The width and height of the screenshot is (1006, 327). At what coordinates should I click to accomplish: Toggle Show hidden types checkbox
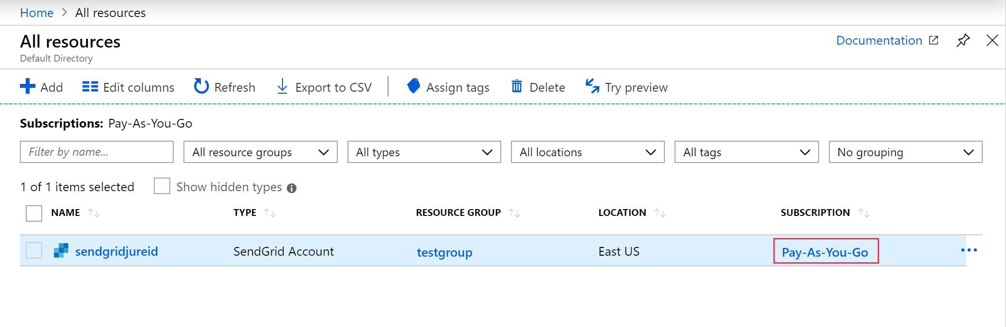[x=162, y=186]
